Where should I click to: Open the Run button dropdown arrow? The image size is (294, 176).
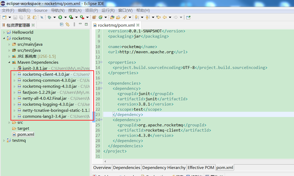click(65, 17)
